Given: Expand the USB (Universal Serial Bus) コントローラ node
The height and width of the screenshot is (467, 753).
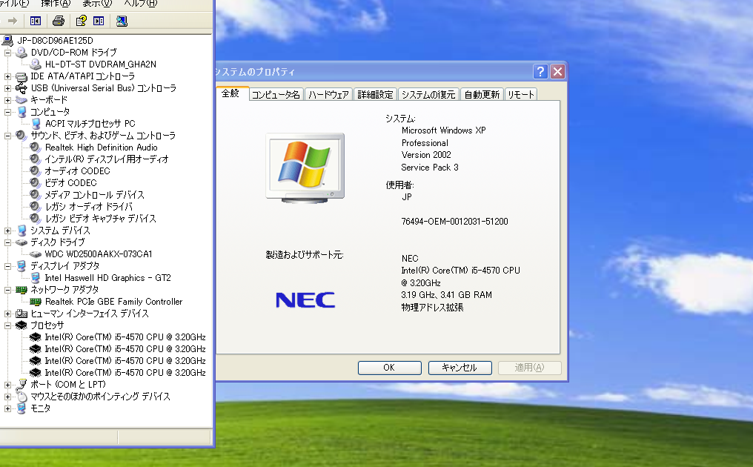Looking at the screenshot, I should point(7,88).
